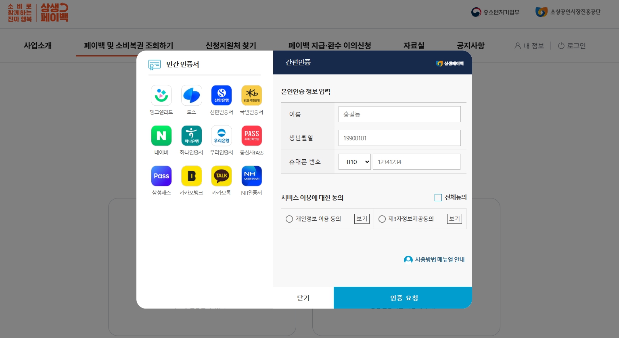Screen dimensions: 619x338
Task: Focus the phone number field showing 12341234
Action: (416, 162)
